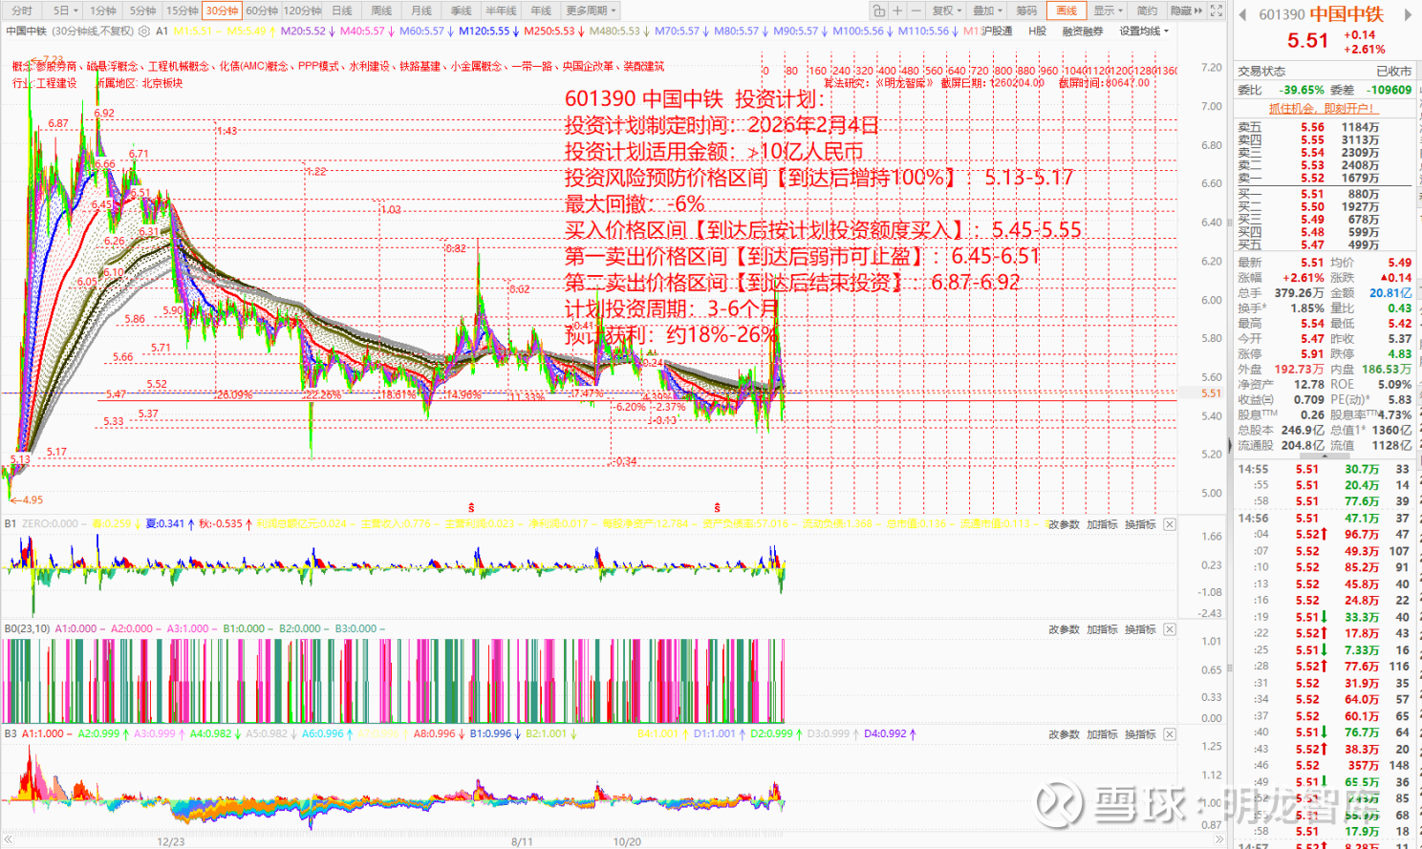This screenshot has width=1422, height=849.
Task: Open the 设置均线 dropdown
Action: [1144, 32]
